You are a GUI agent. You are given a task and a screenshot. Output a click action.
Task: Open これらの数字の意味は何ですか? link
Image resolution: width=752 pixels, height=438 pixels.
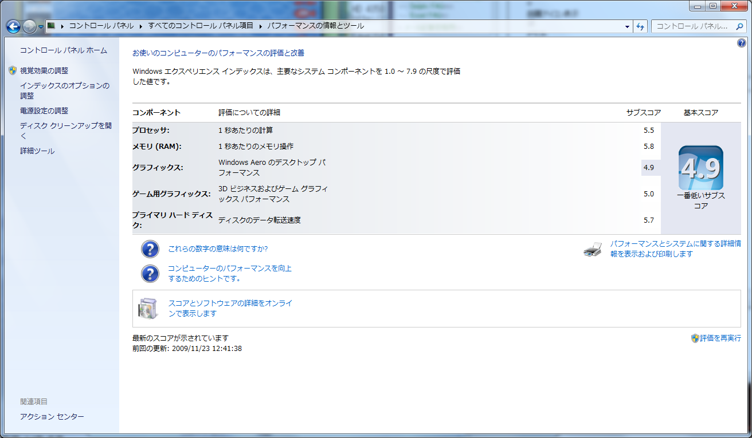218,249
